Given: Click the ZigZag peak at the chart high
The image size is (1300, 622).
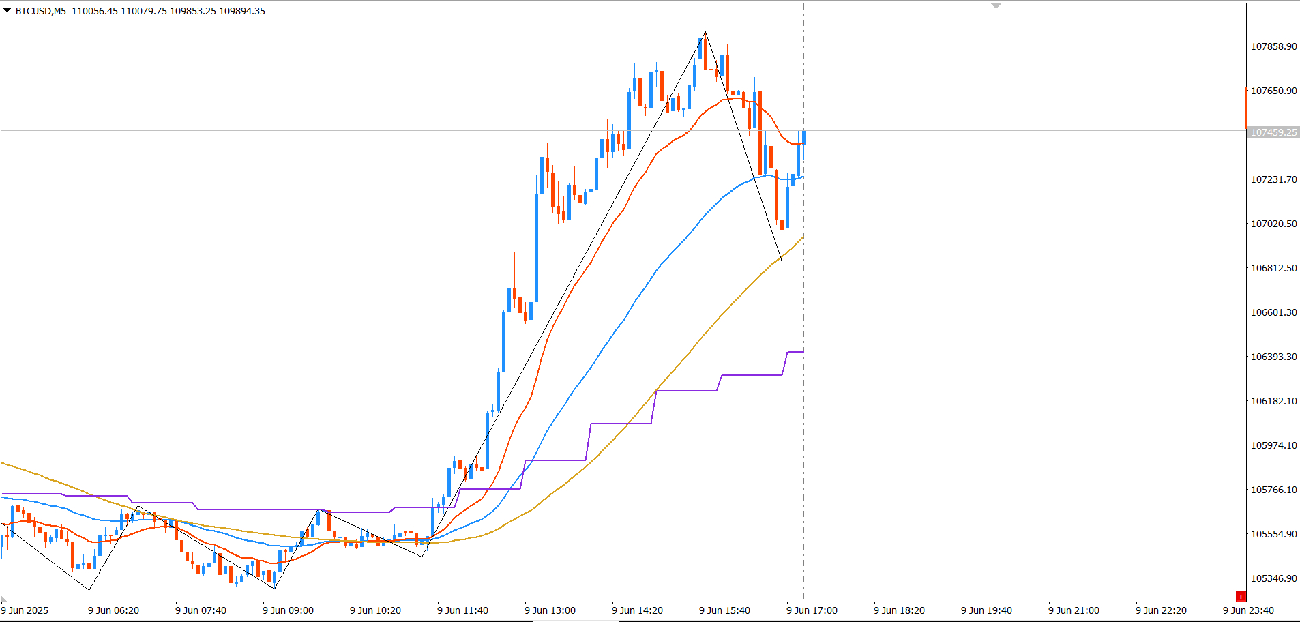Looking at the screenshot, I should tap(705, 32).
